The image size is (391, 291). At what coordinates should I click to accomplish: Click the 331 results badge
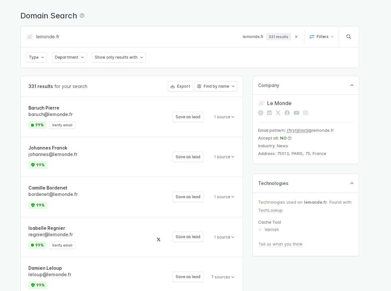coord(278,37)
